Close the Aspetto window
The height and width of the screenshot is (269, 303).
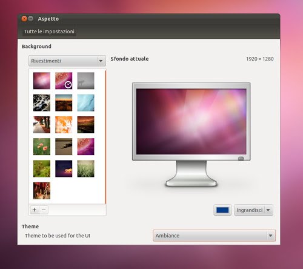click(24, 19)
